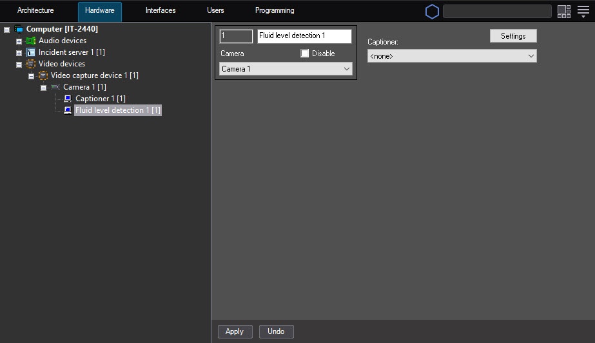Toggle the Disable checkbox
The image size is (595, 343).
pyautogui.click(x=305, y=54)
